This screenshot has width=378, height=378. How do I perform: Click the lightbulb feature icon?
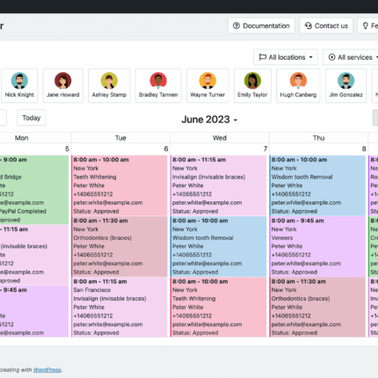366,25
